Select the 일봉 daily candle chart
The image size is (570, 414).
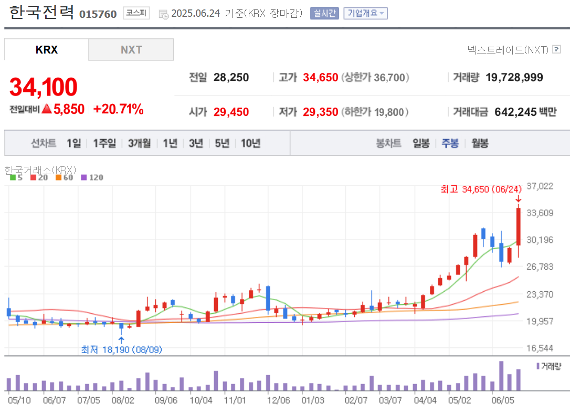click(x=421, y=143)
